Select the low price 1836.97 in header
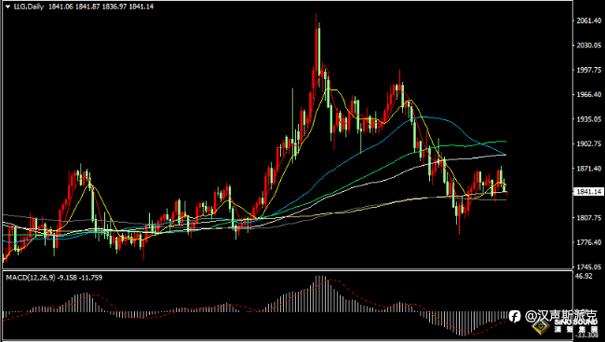The width and height of the screenshot is (605, 342). 114,7
